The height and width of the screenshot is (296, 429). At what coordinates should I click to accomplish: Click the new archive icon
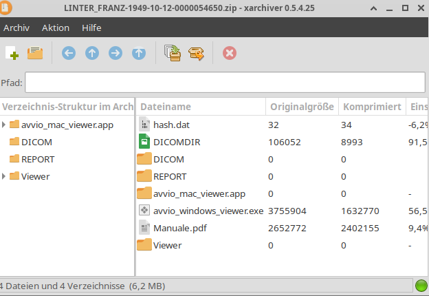point(12,53)
